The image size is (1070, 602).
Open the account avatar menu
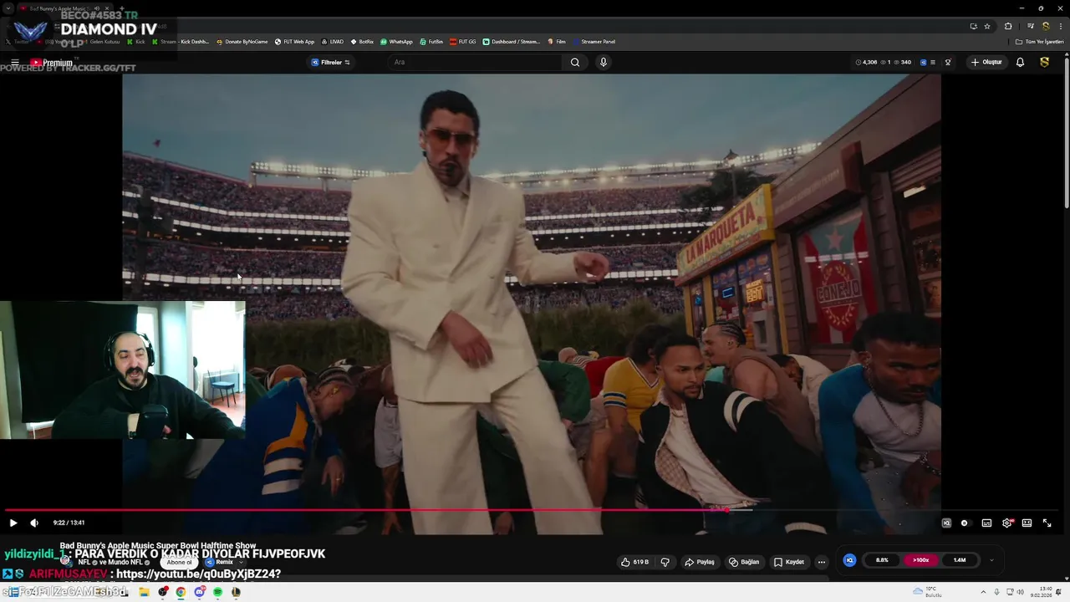pyautogui.click(x=1044, y=62)
